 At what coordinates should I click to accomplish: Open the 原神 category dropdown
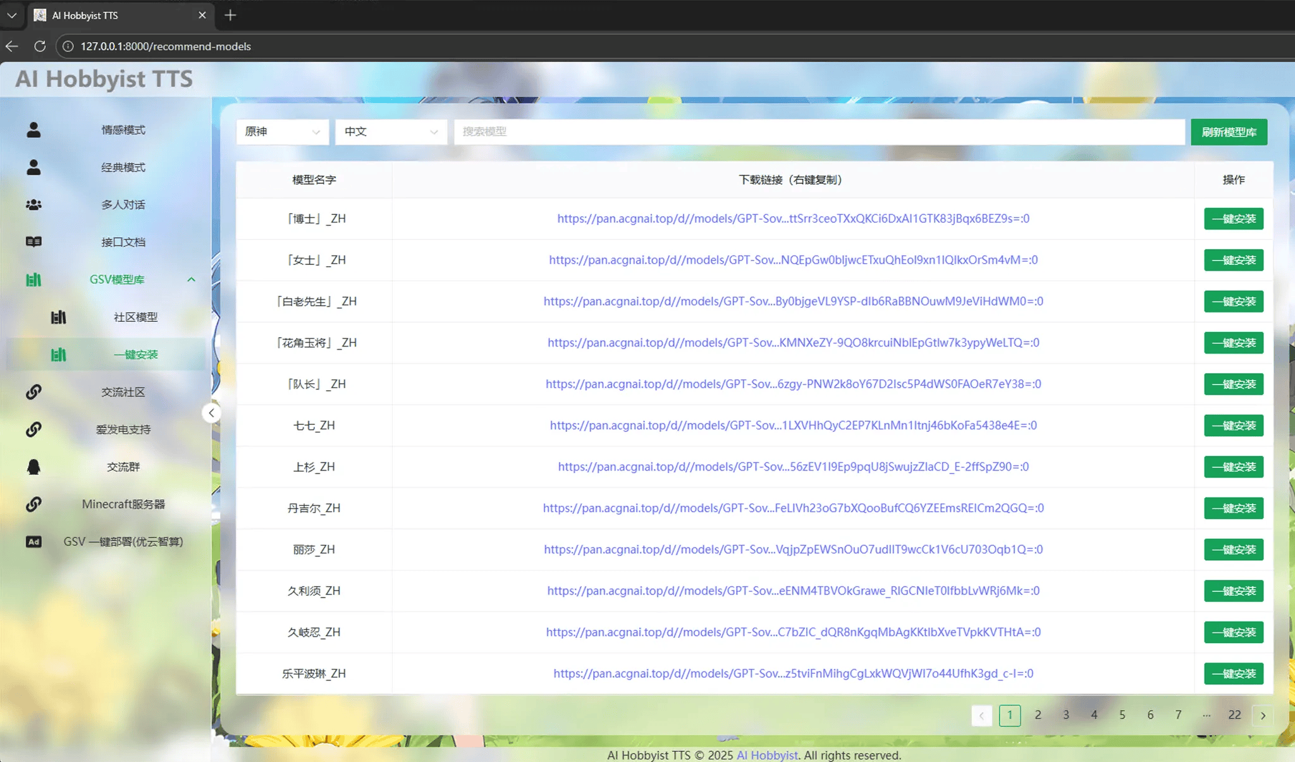pos(282,132)
